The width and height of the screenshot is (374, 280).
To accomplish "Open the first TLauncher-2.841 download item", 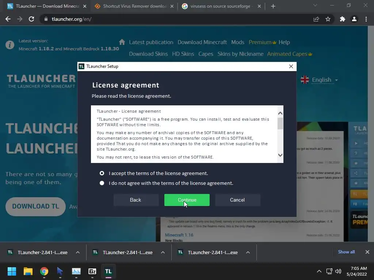I will click(38, 252).
